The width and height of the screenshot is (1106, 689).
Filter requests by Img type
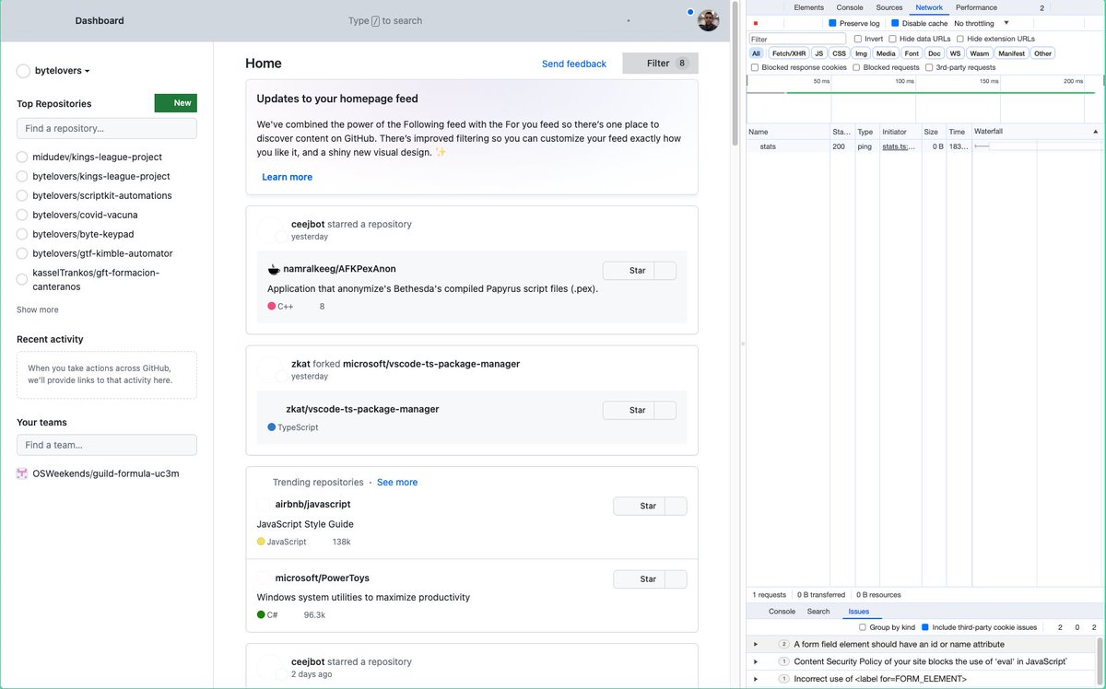tap(861, 53)
